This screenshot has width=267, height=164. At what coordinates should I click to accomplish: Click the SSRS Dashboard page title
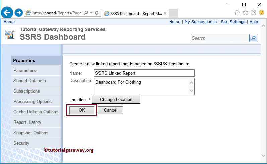click(53, 37)
